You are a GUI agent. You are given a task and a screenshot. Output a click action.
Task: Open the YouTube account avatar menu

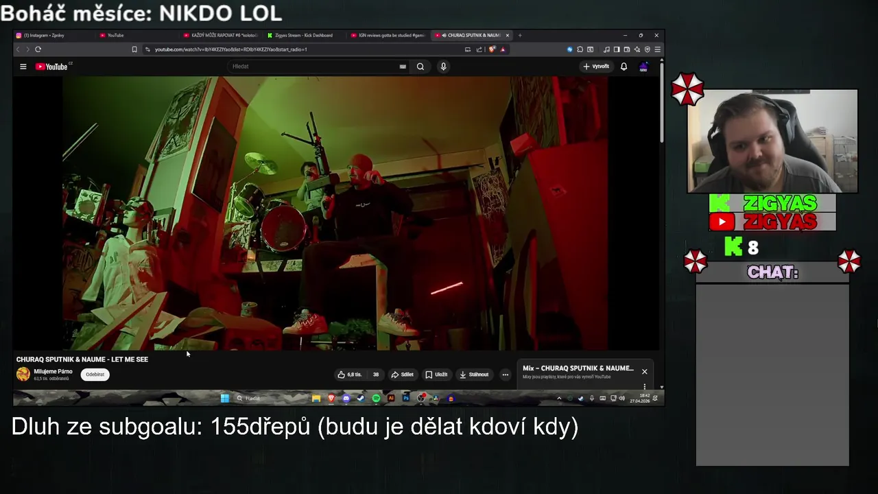(643, 67)
